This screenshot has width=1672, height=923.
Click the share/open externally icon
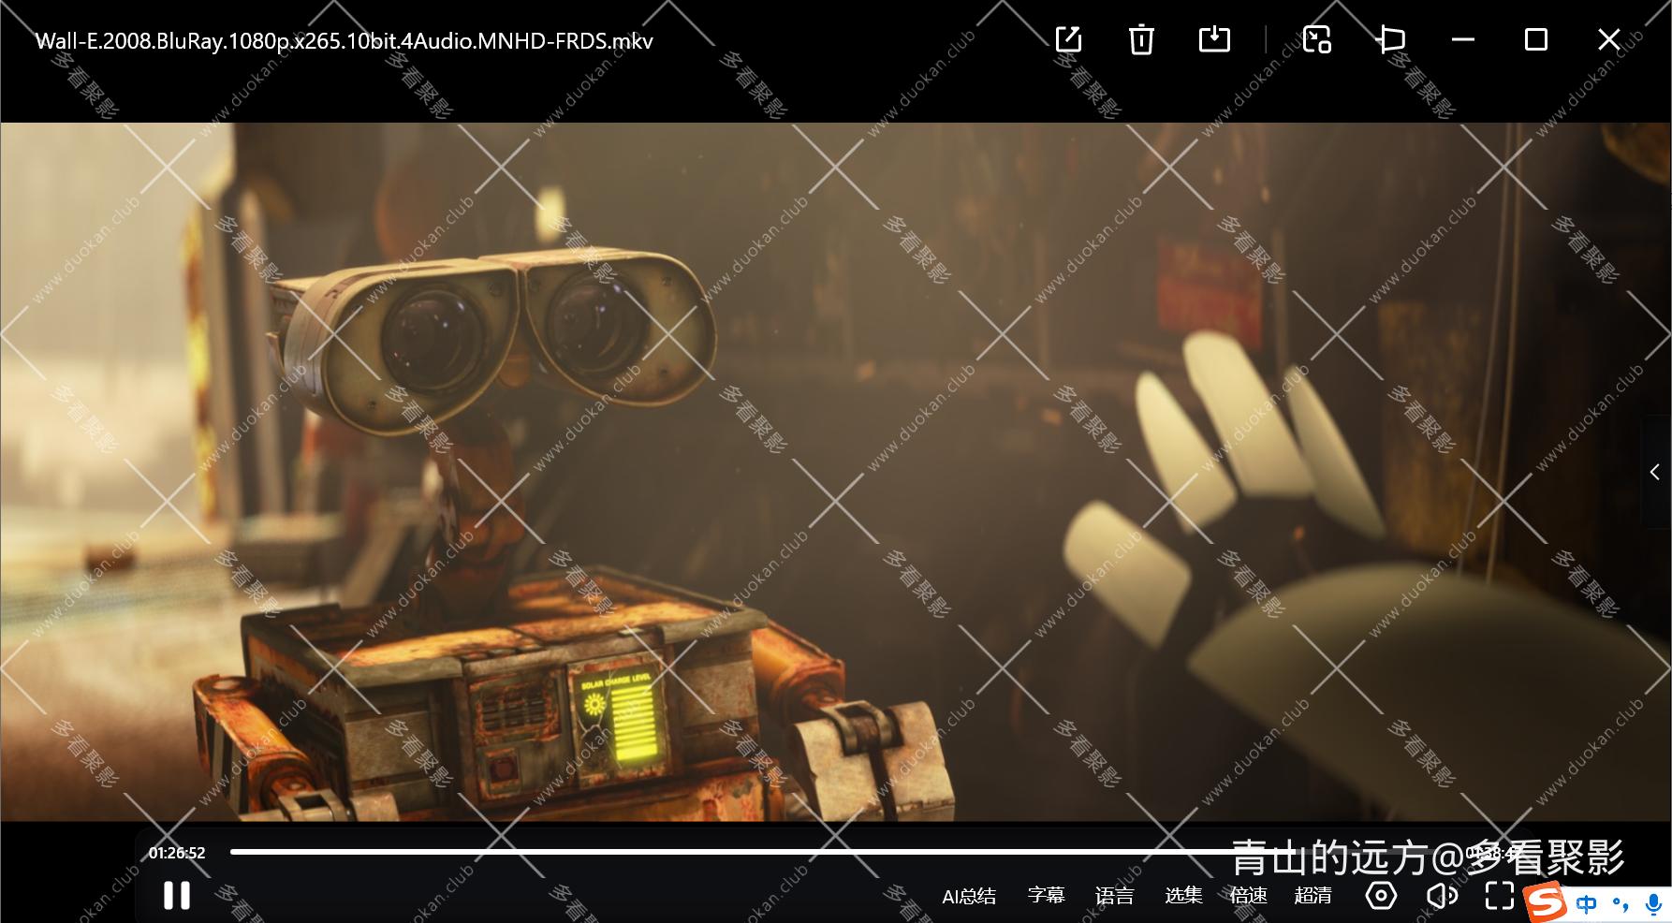pos(1068,39)
